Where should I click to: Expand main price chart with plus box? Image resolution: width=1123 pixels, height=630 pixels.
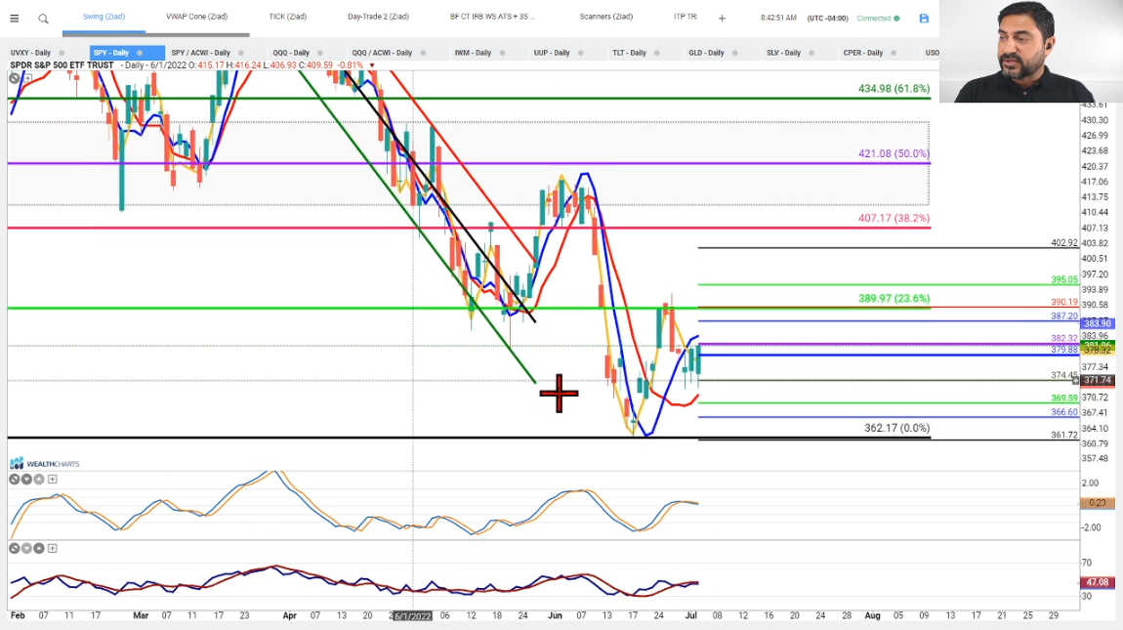tap(28, 77)
